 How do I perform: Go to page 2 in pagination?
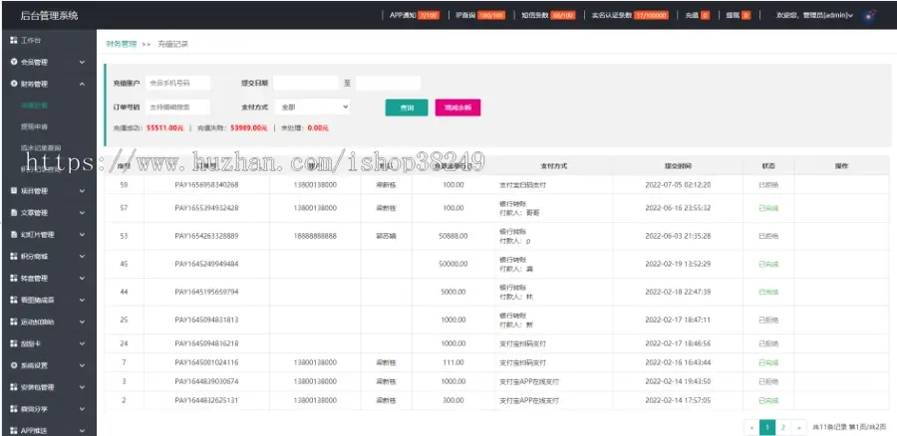pos(783,426)
